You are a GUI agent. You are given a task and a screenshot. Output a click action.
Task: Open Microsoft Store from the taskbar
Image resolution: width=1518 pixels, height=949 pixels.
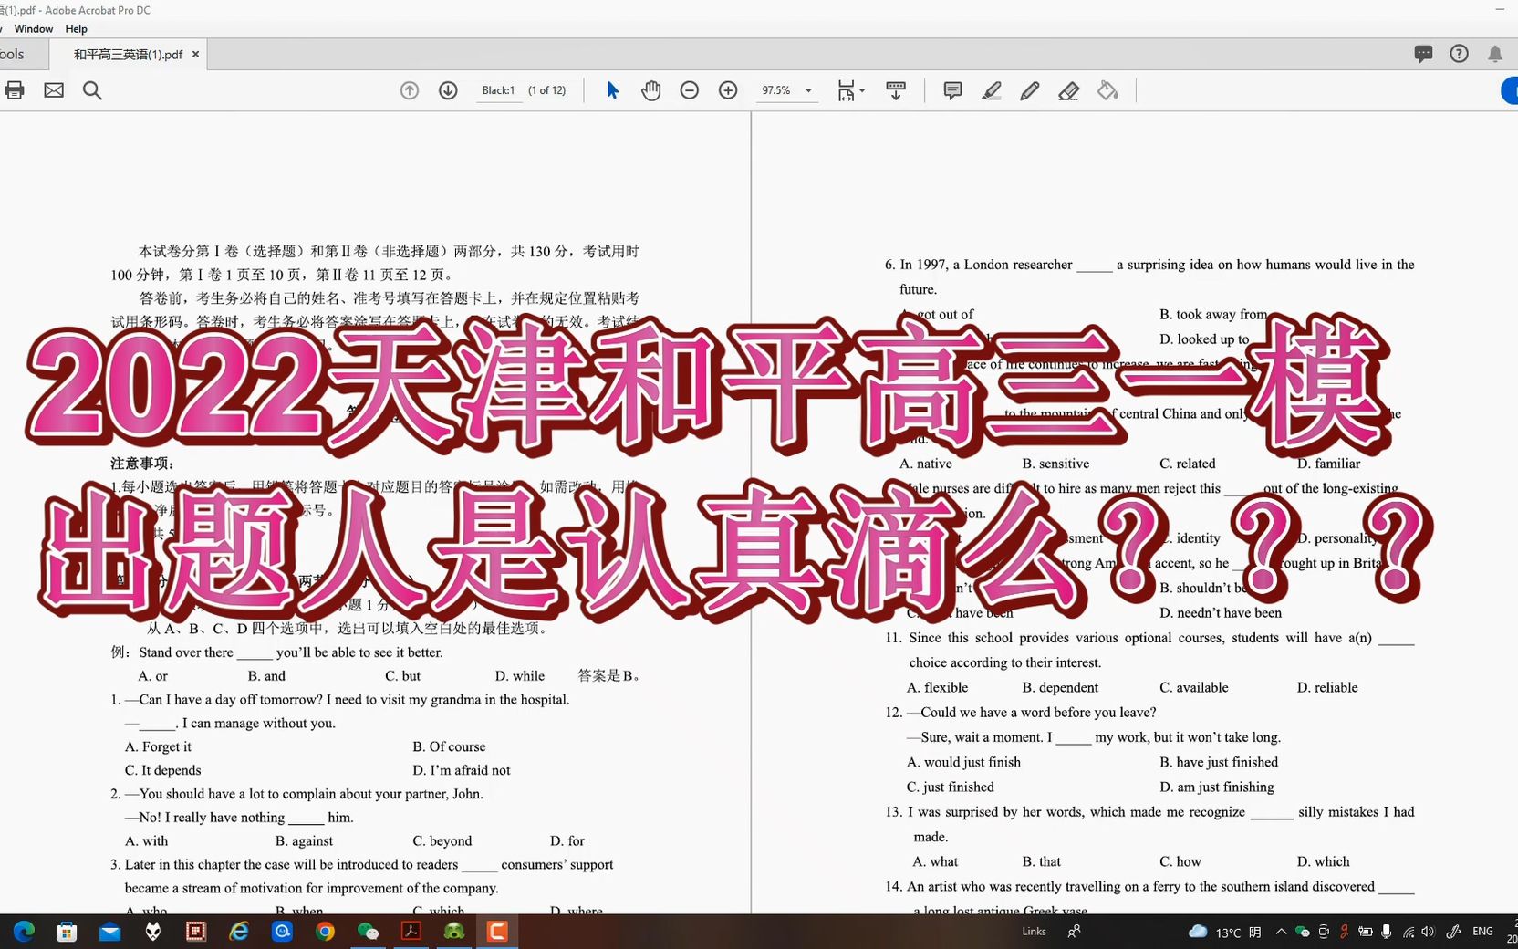tap(67, 932)
